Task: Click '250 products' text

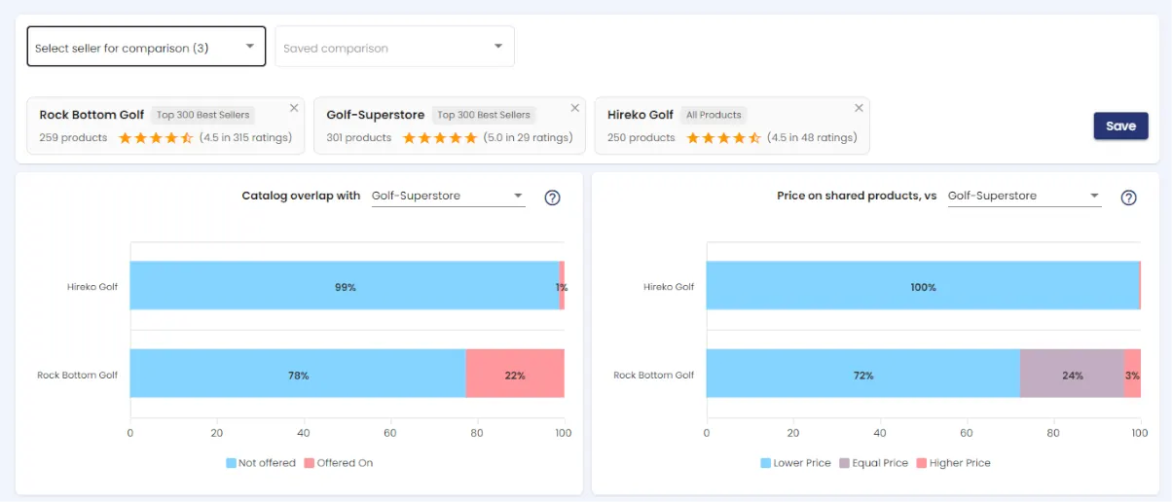Action: [x=641, y=138]
